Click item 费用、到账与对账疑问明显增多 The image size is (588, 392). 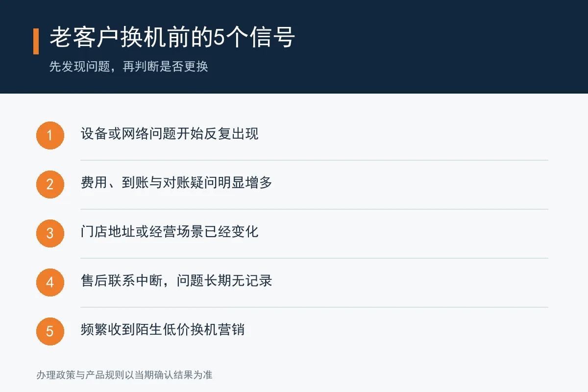176,183
